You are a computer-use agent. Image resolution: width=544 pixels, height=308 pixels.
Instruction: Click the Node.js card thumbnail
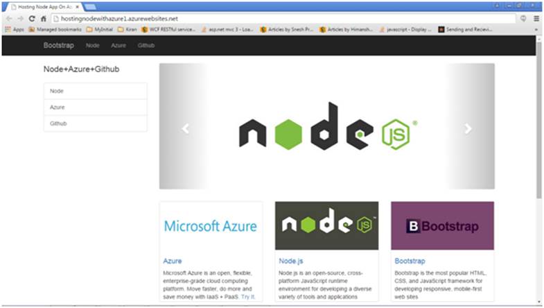pyautogui.click(x=327, y=225)
